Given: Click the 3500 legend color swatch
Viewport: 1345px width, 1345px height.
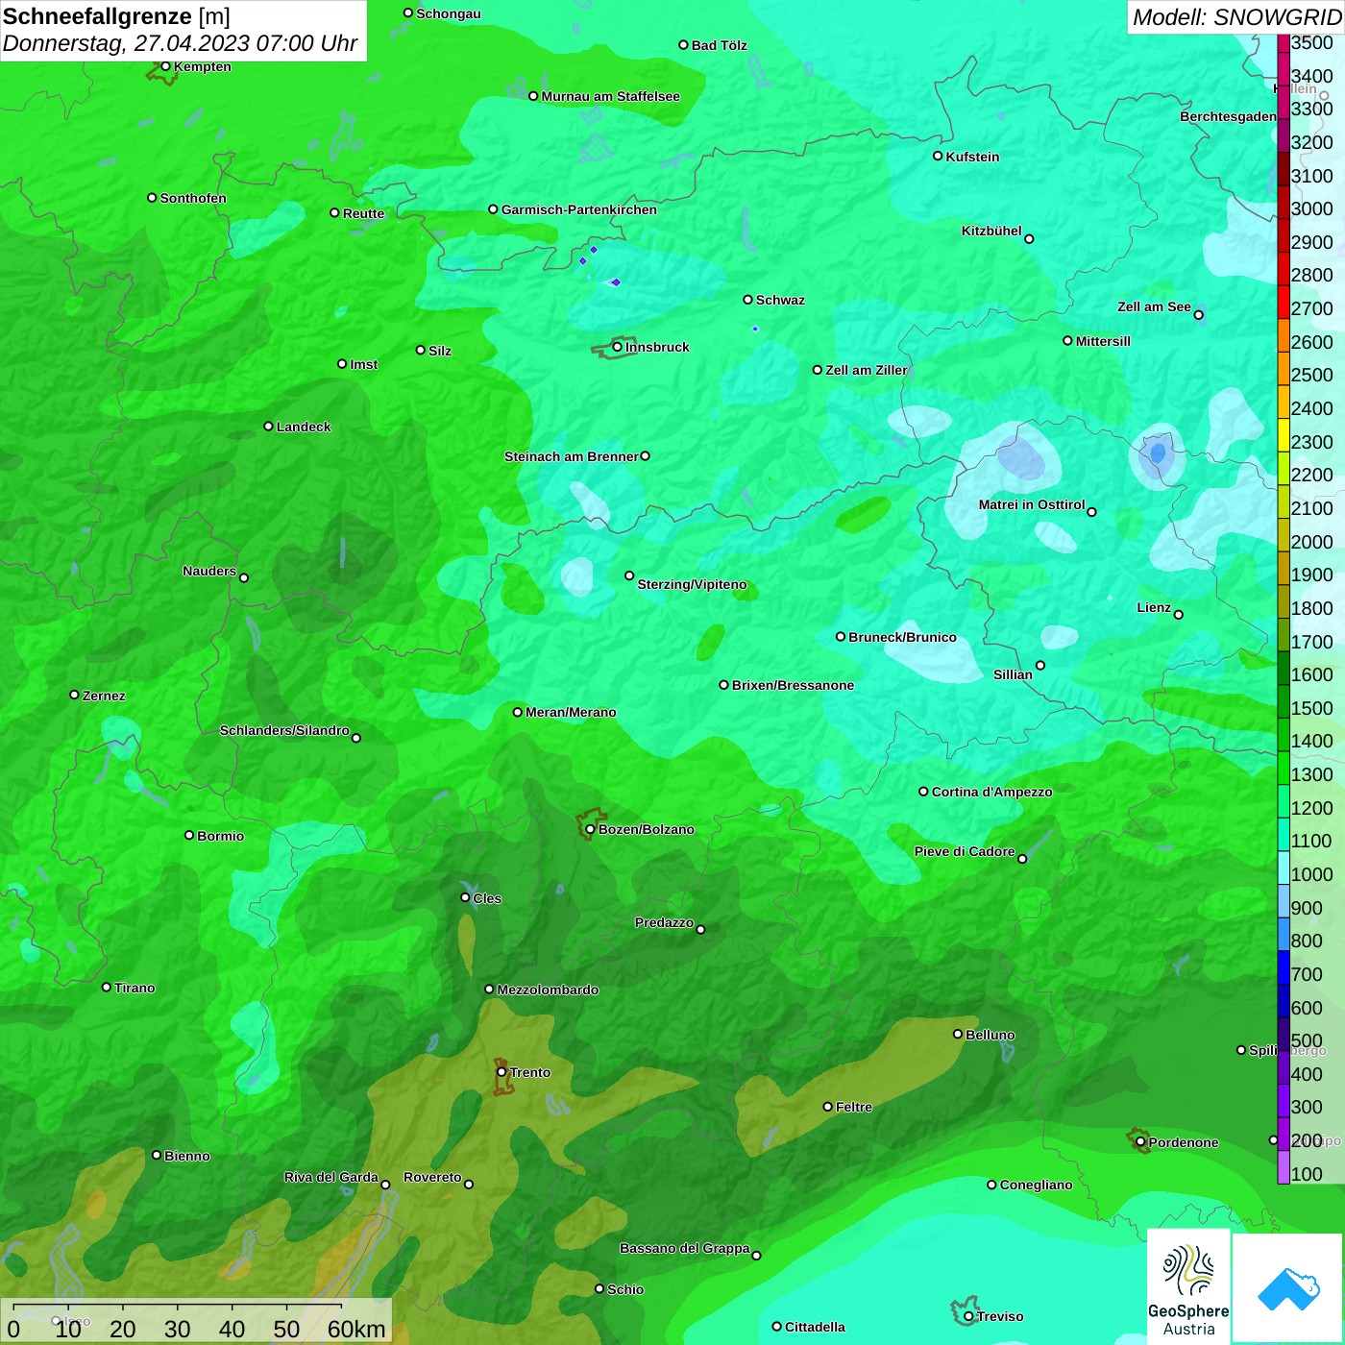Looking at the screenshot, I should click(1284, 43).
